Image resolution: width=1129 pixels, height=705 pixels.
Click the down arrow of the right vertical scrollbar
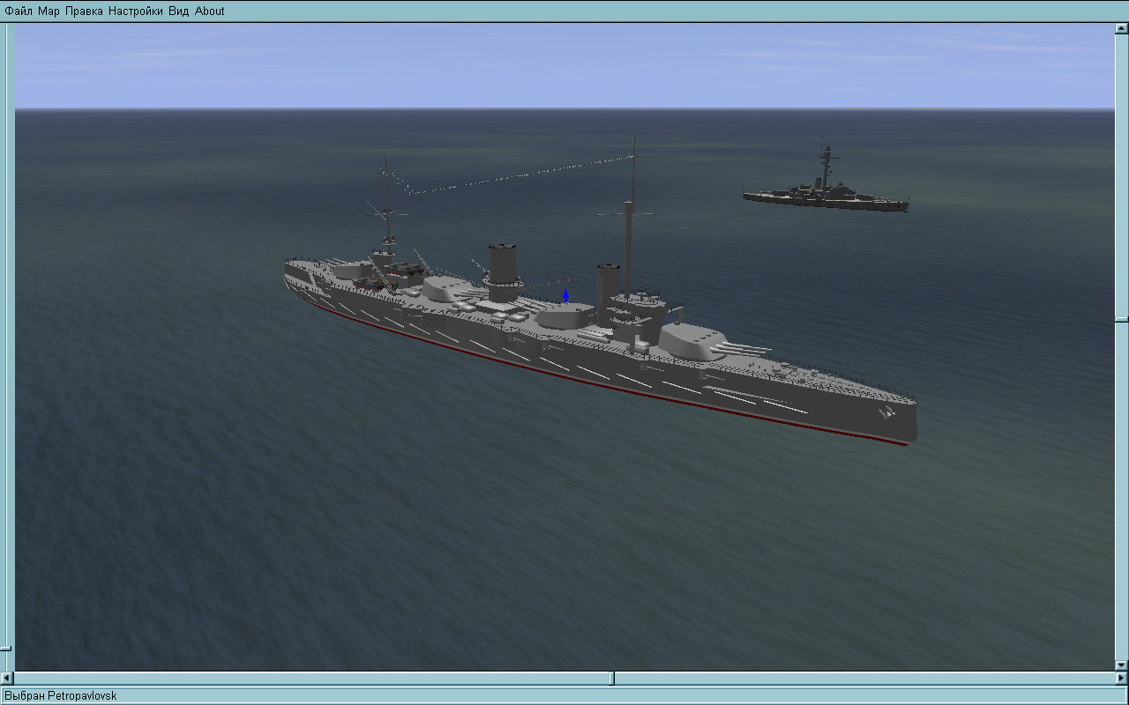point(1122,665)
